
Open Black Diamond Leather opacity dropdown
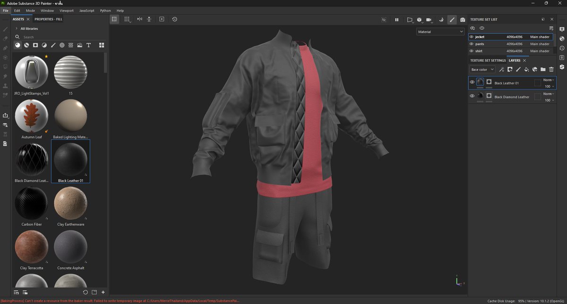[x=549, y=100]
